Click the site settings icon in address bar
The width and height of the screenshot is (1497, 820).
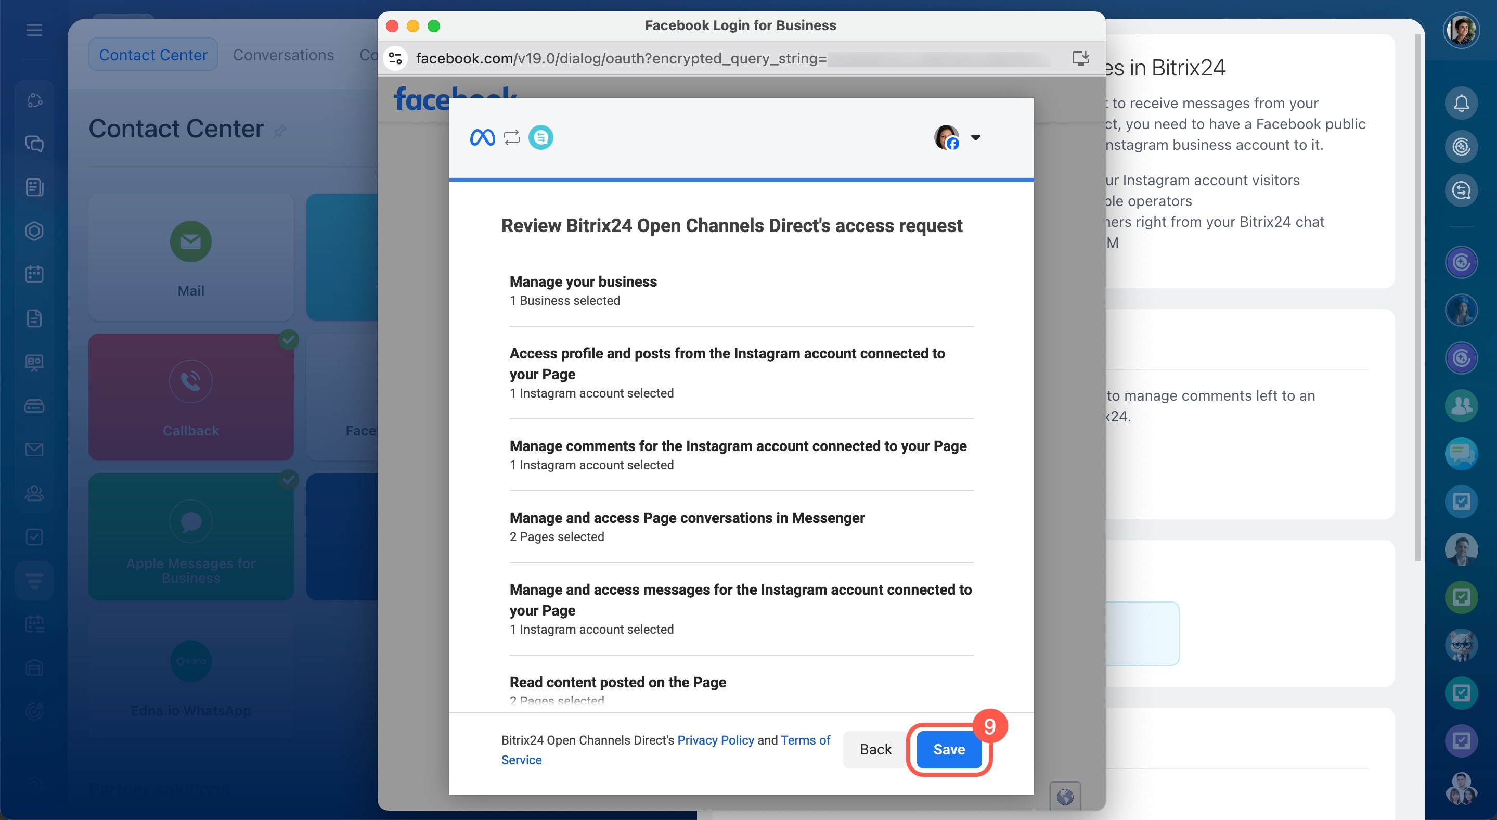point(396,58)
